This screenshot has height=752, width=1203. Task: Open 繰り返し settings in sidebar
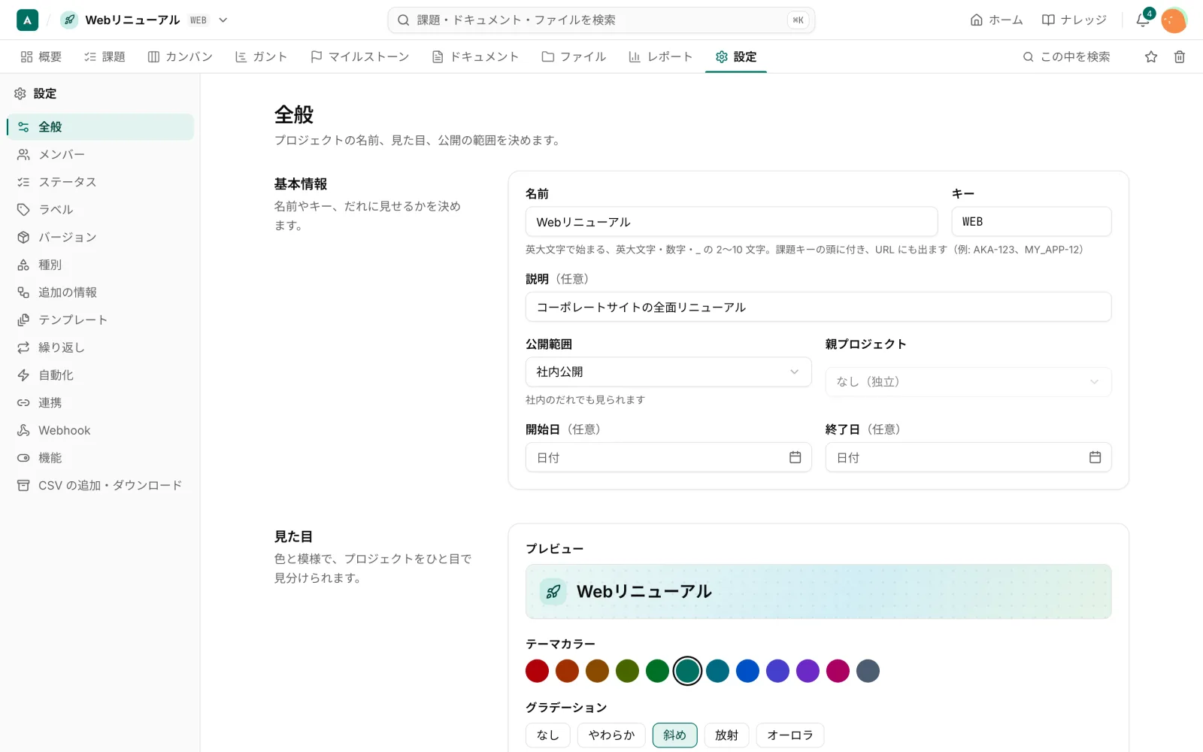(100, 347)
